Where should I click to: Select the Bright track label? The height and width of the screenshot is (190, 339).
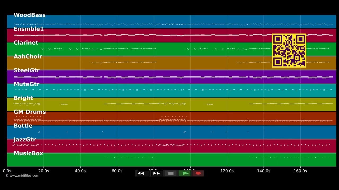tap(23, 98)
